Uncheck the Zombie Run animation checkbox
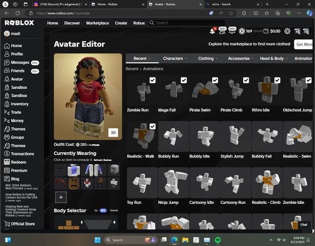 tap(152, 81)
